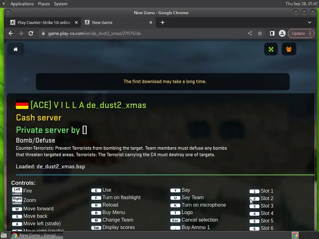
Task: Click the Right Mouse key icon for Zoom
Action: 17,200
